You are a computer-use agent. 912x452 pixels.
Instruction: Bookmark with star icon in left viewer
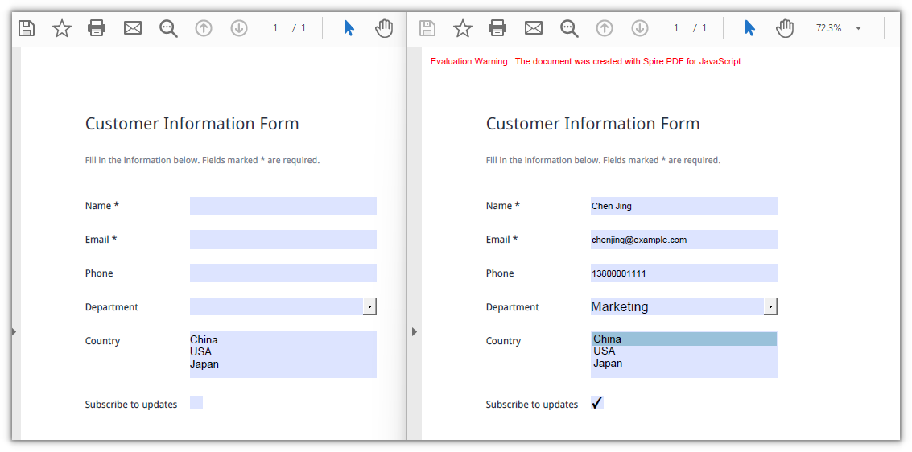(62, 28)
